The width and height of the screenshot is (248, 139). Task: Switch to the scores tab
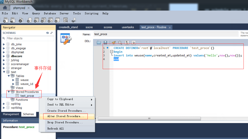108,27
